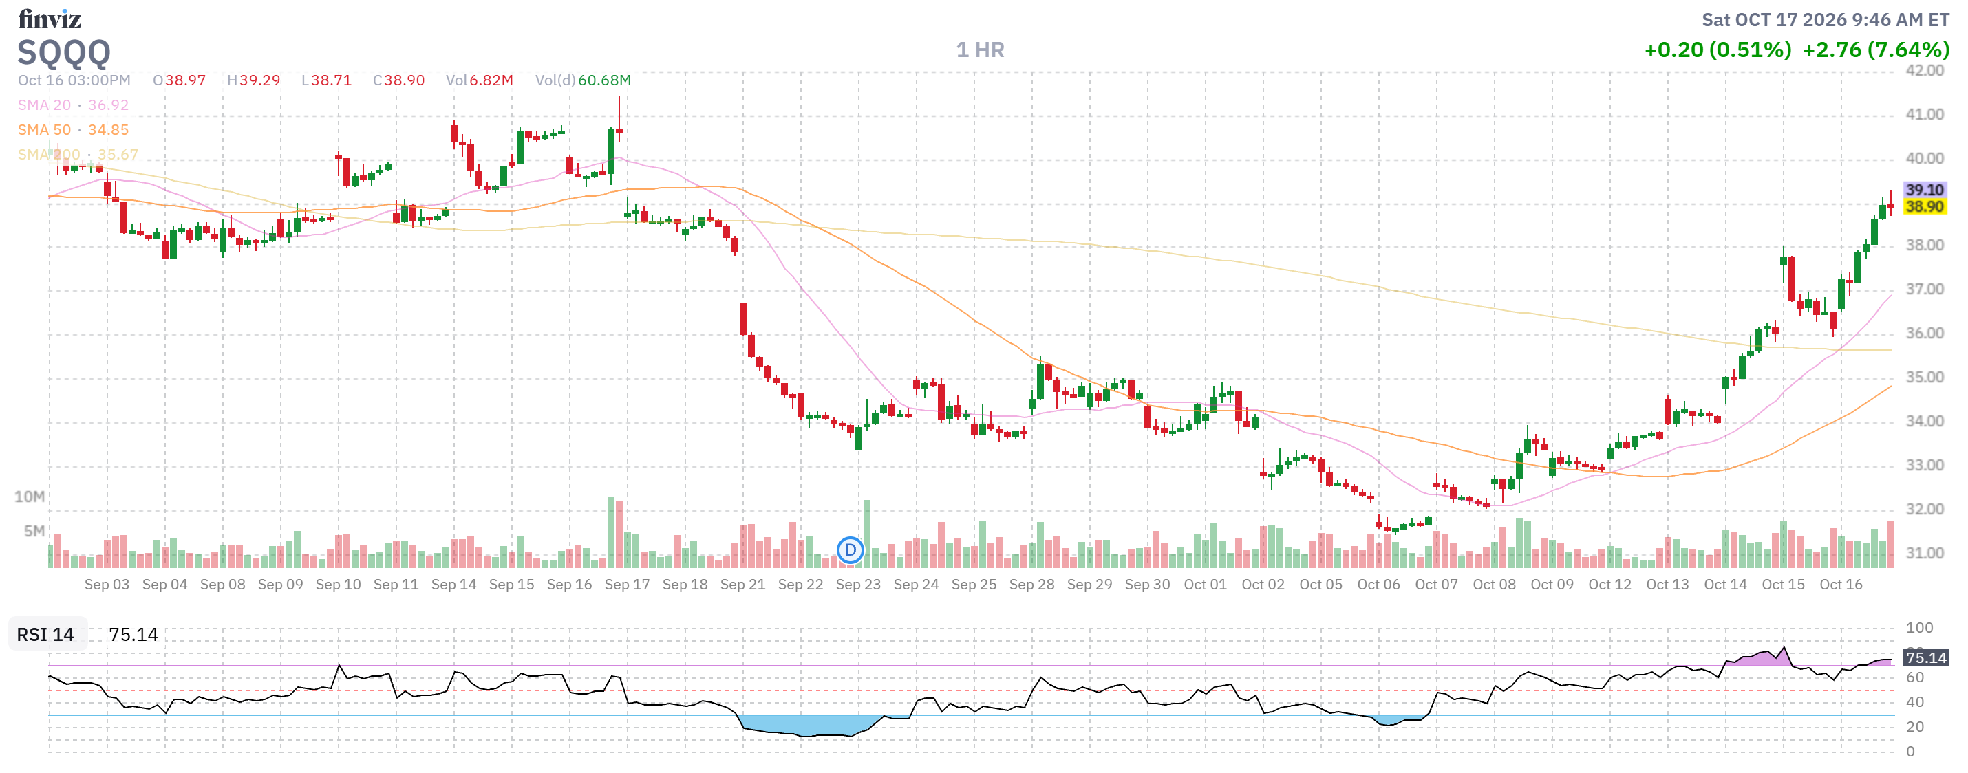Click the open value O 38.97
Screen dimensions: 1968x773
coord(179,80)
